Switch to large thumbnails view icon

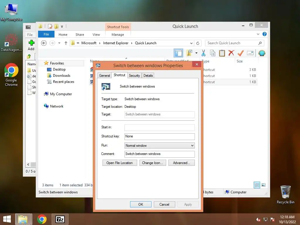click(x=263, y=185)
